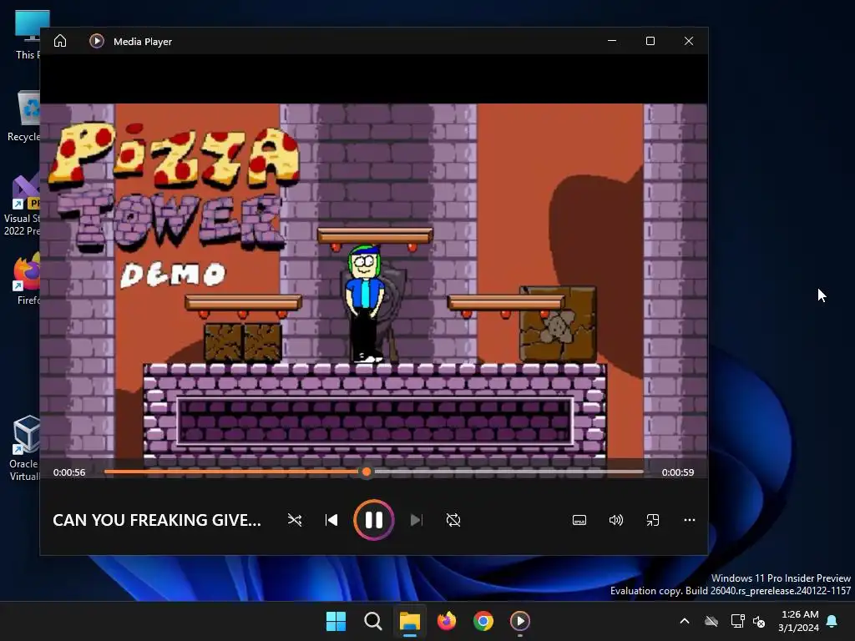Click the Media Player taskbar icon
Image resolution: width=855 pixels, height=641 pixels.
[519, 621]
